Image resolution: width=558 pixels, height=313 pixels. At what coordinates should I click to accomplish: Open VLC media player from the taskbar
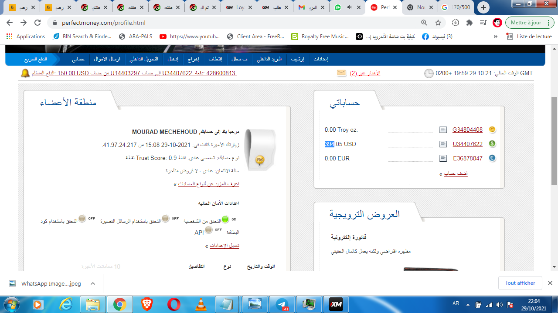tap(201, 304)
